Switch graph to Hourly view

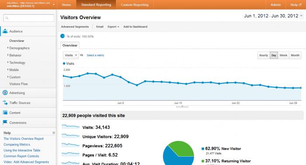[x=264, y=55]
